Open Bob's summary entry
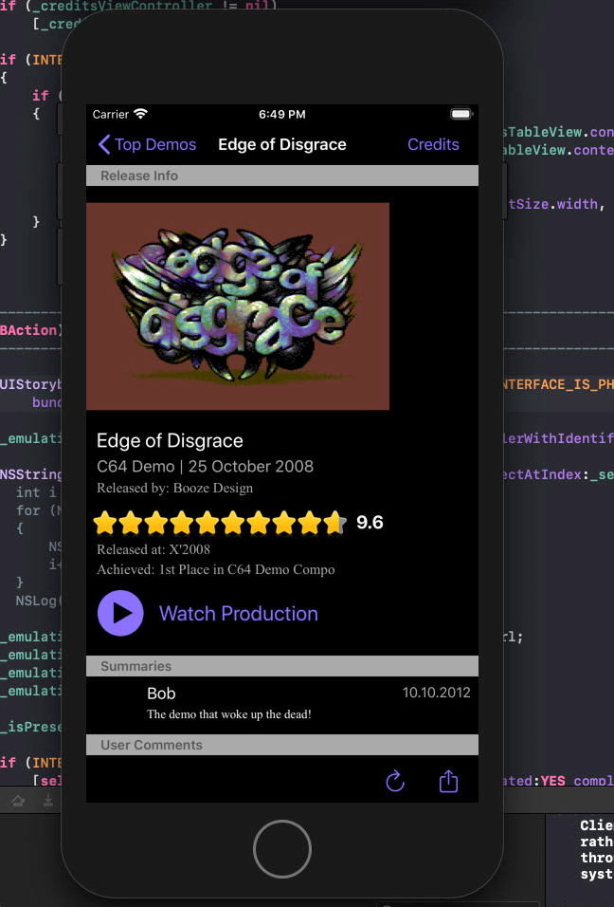The width and height of the screenshot is (614, 907). coord(281,705)
